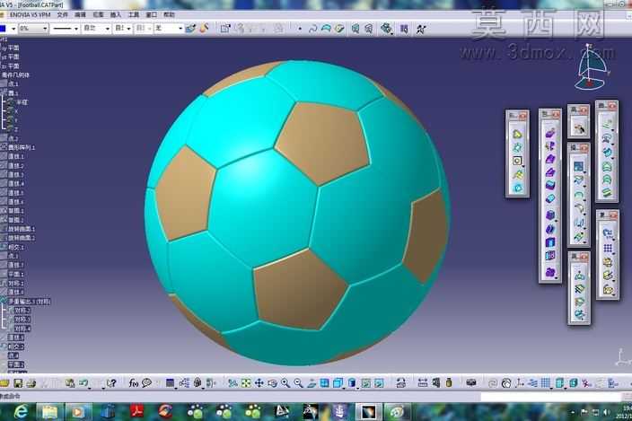Toggle the Hide/Show icon in bottom toolbar
Screen dimensions: 632x421
coord(365,383)
